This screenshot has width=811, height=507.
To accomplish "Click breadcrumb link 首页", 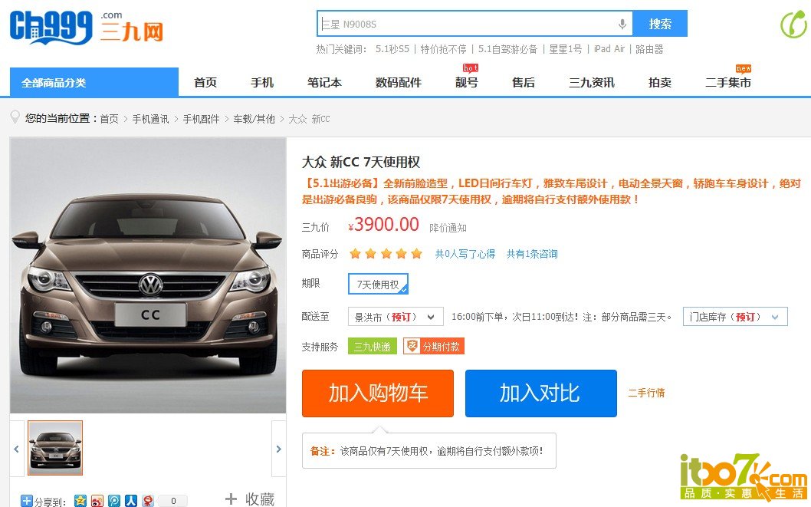I will point(109,119).
